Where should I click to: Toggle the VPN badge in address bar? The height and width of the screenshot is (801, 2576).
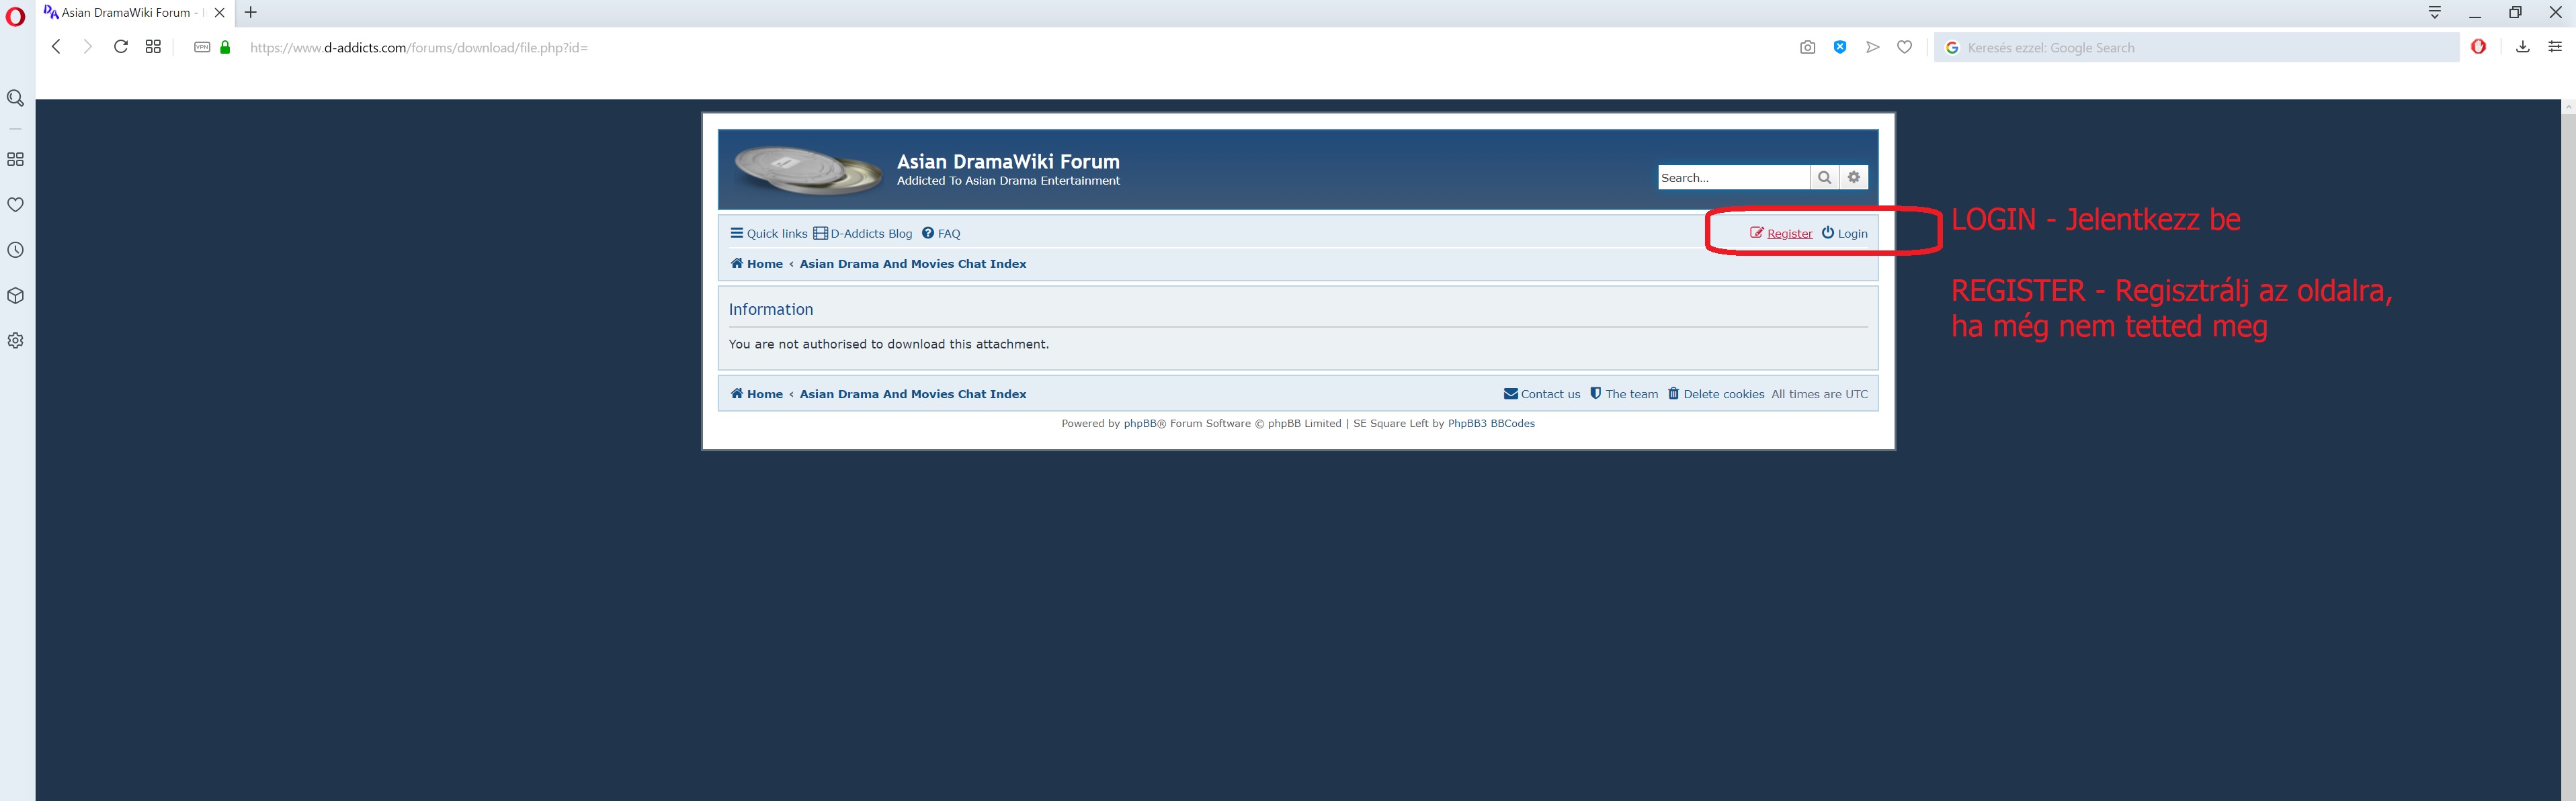tap(201, 47)
